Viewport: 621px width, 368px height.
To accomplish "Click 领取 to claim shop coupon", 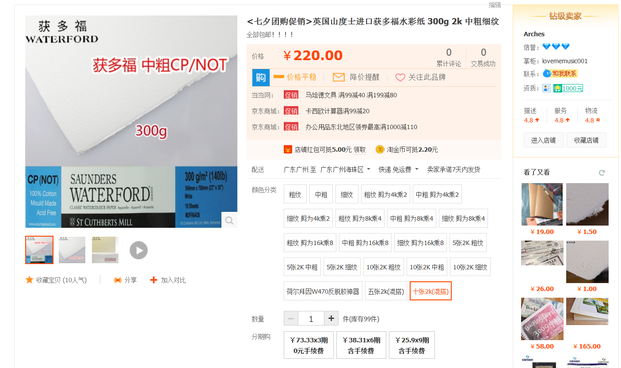I will point(360,150).
